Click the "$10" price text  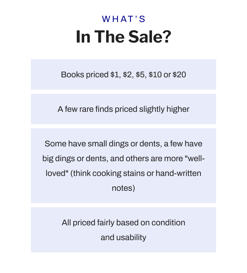tap(155, 75)
